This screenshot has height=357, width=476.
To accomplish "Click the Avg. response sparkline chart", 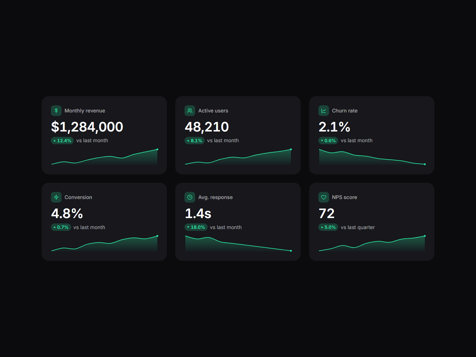I will [x=238, y=243].
